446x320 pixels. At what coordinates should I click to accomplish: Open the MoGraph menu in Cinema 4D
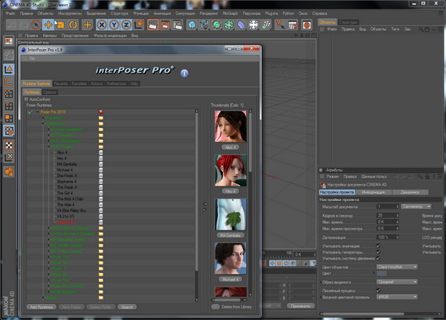[x=230, y=13]
